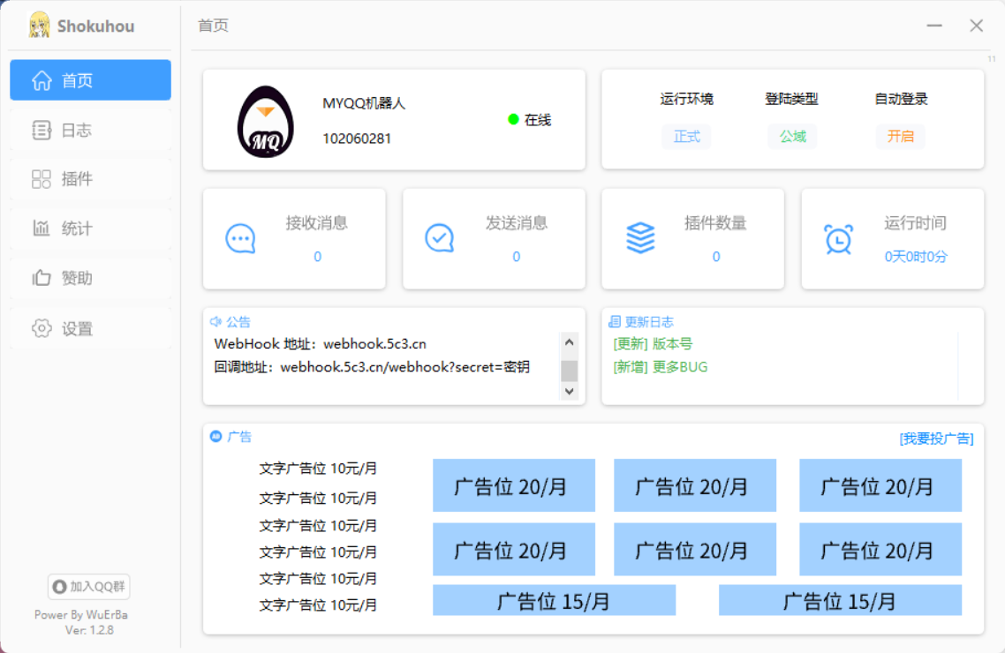Click the 赞助 sponsor icon

[x=41, y=278]
